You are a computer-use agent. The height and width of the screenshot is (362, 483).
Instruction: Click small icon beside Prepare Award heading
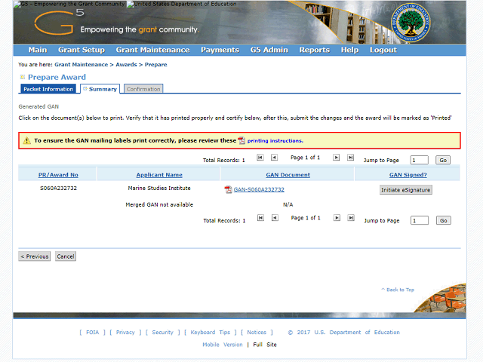[22, 77]
